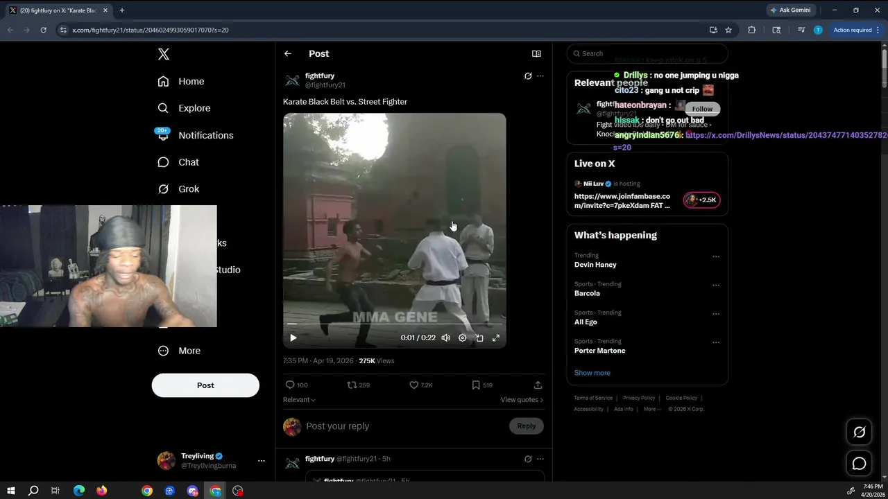
Task: Mute the video volume
Action: tap(445, 338)
